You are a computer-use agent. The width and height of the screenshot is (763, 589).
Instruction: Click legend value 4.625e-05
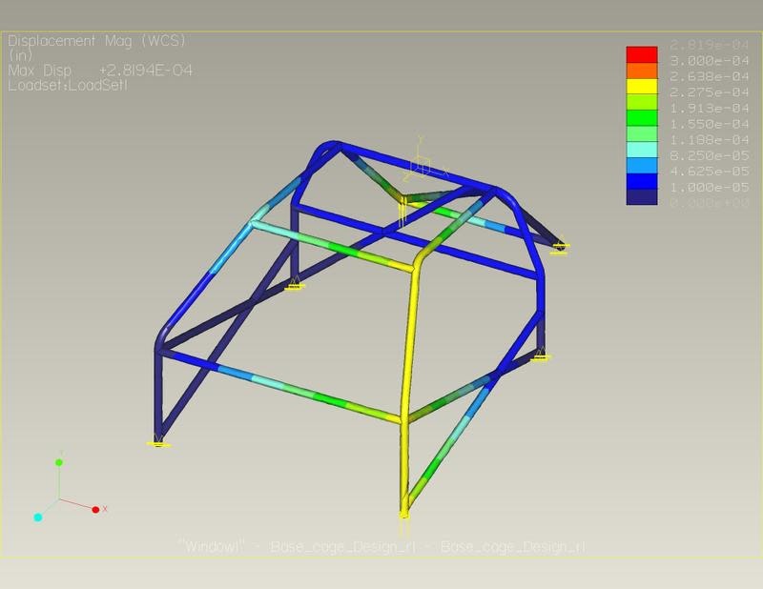pos(709,171)
